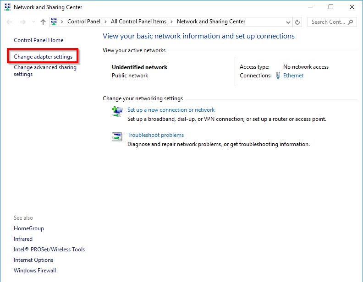The height and width of the screenshot is (282, 363).
Task: Click the Unidentified network name
Action: coord(140,67)
